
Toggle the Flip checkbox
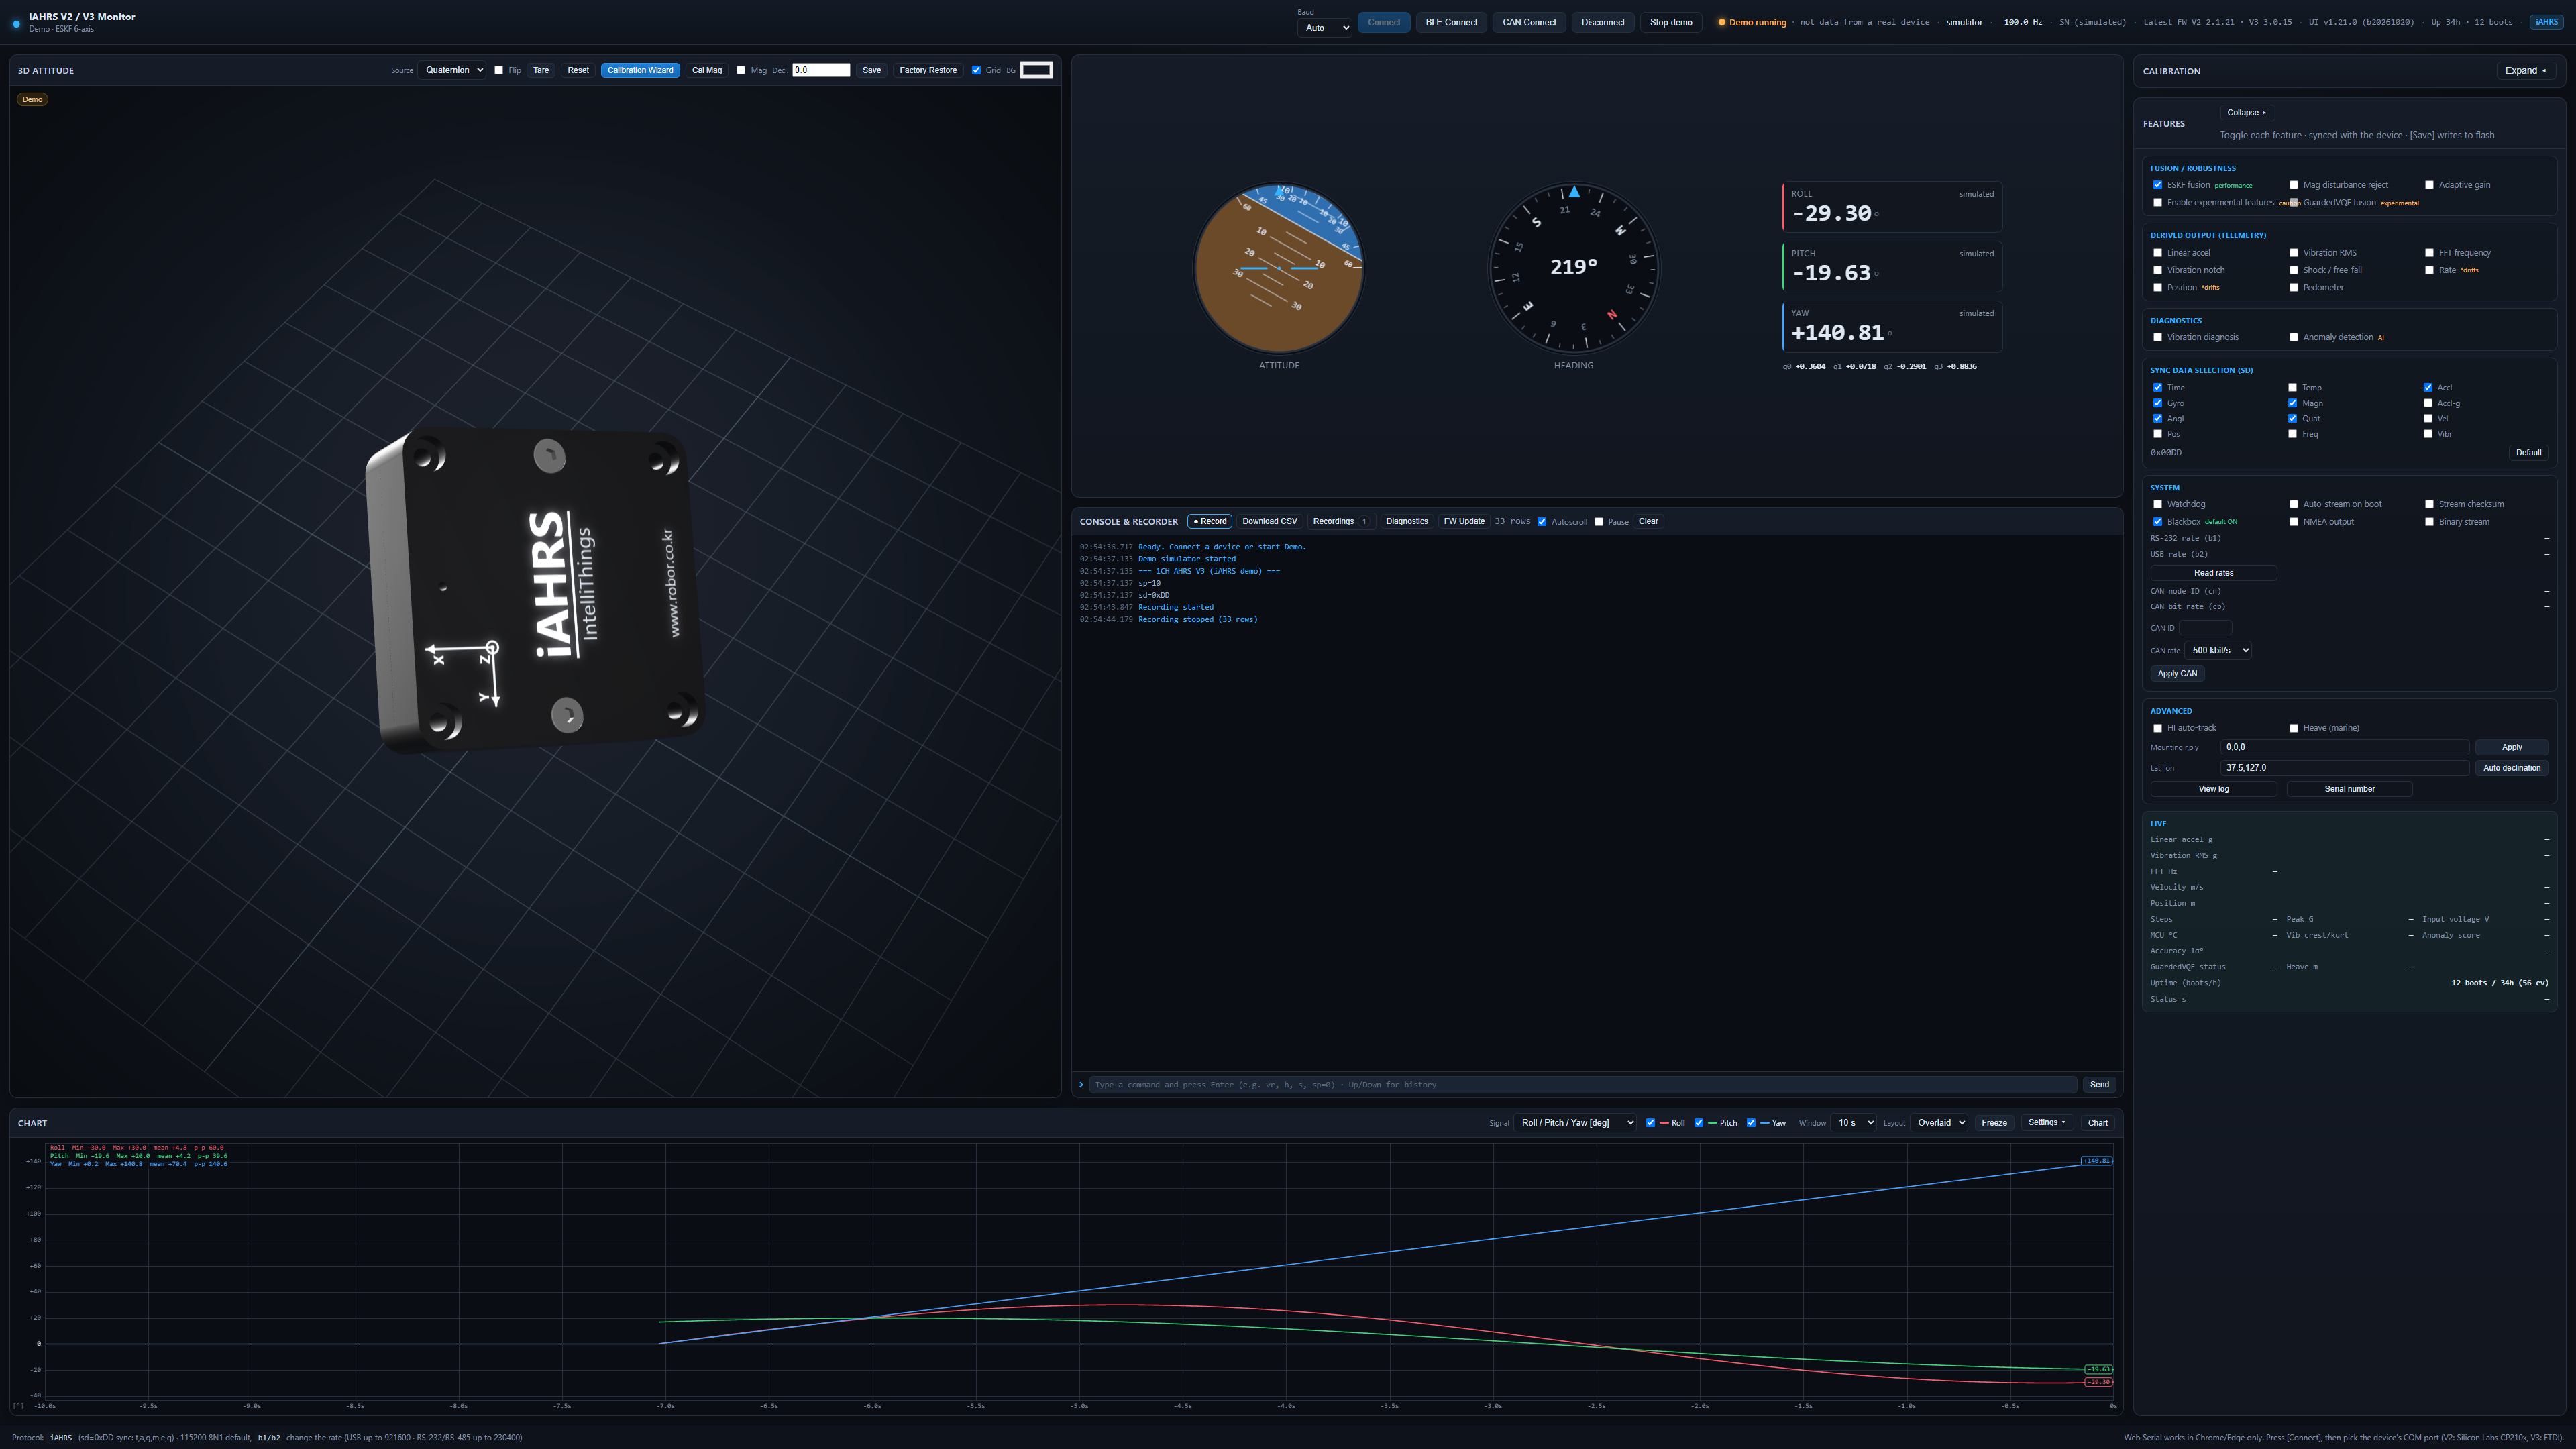[499, 70]
